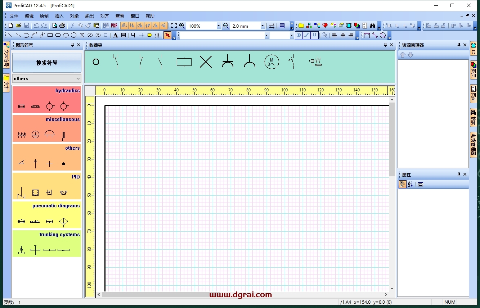Click the 搜索符号 button

(47, 63)
